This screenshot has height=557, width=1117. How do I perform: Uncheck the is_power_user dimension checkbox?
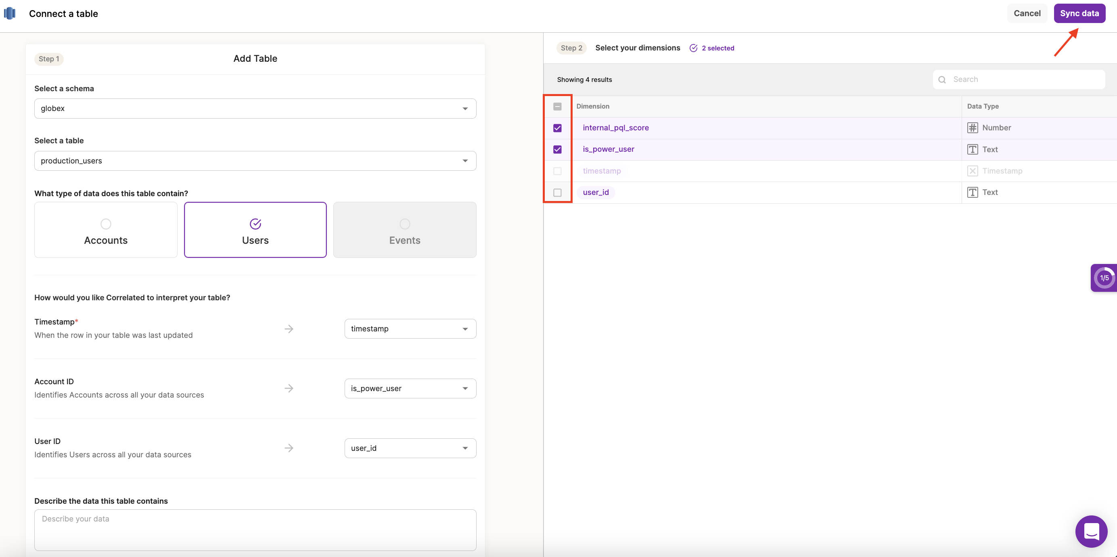tap(557, 150)
